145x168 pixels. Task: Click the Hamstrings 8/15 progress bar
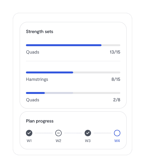[x=73, y=72]
